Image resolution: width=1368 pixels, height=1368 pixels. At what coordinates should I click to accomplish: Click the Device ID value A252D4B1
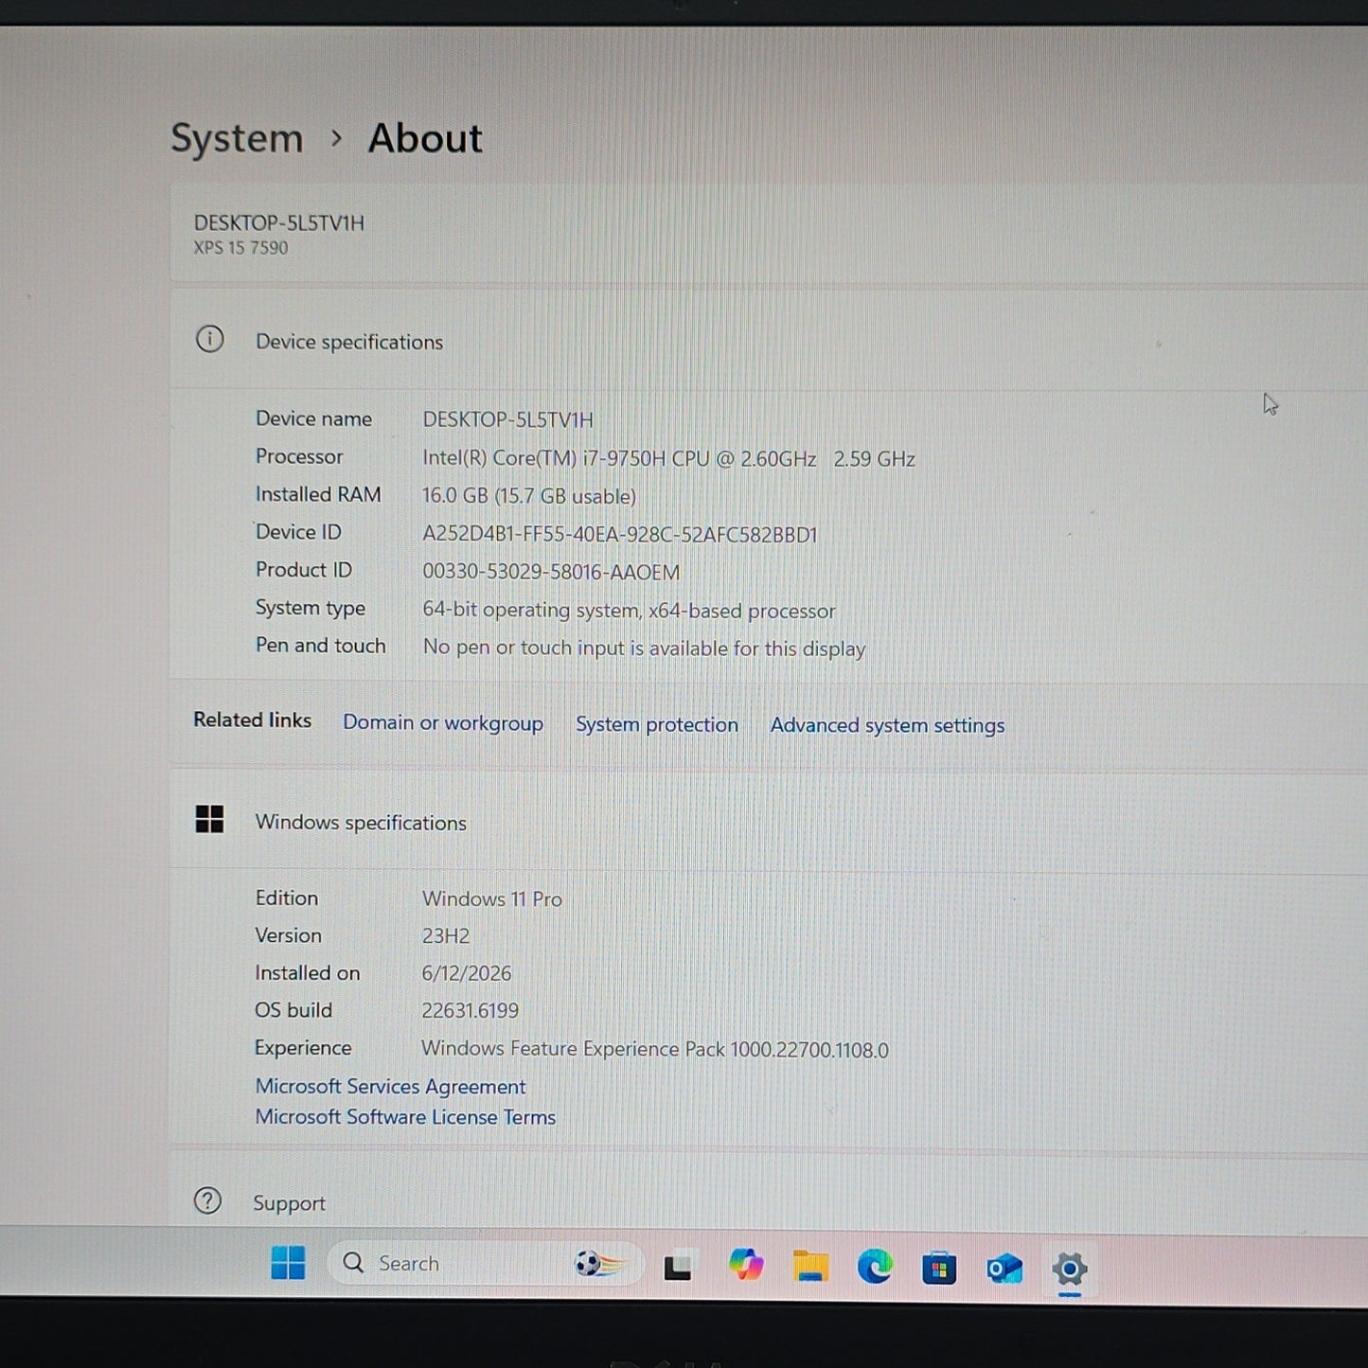[620, 535]
